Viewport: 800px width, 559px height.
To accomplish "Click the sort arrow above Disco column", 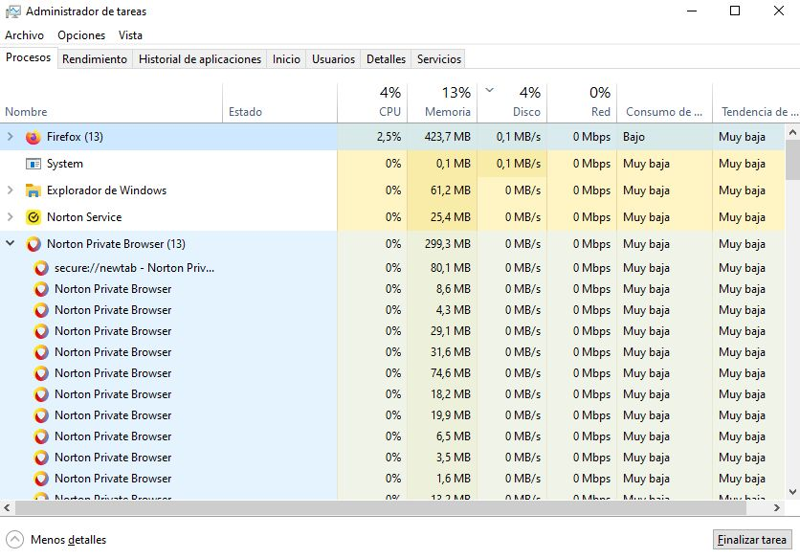I will (489, 90).
